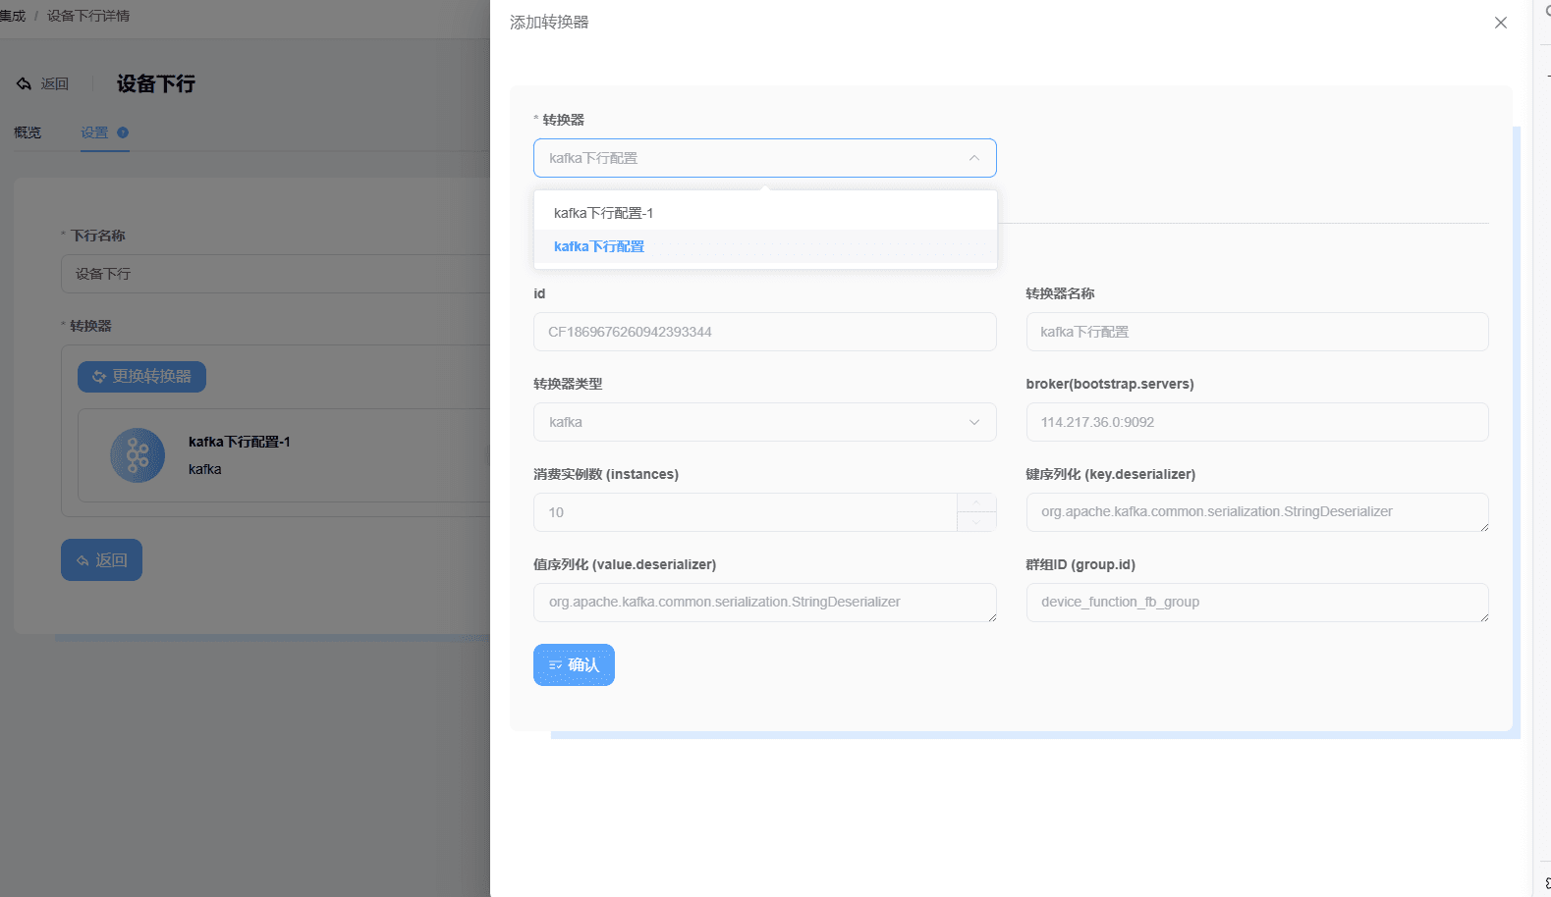
Task: Open the 转换器类型 kafka dropdown
Action: pos(765,422)
